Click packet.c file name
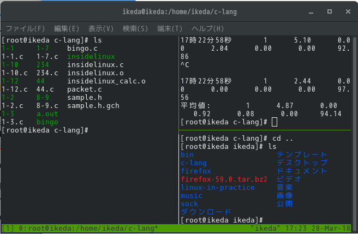358x234 pixels. click(x=84, y=89)
